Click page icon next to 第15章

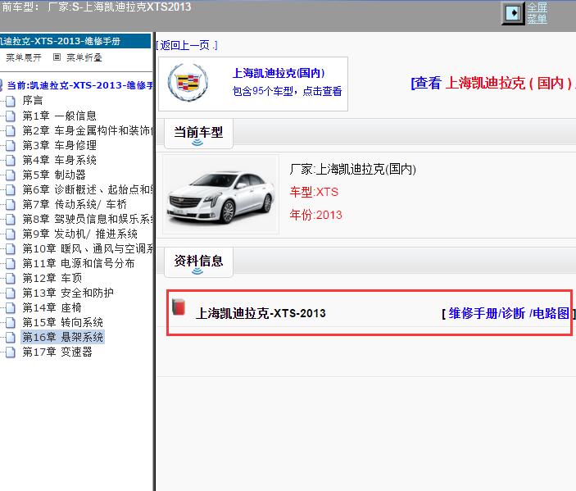[11, 323]
